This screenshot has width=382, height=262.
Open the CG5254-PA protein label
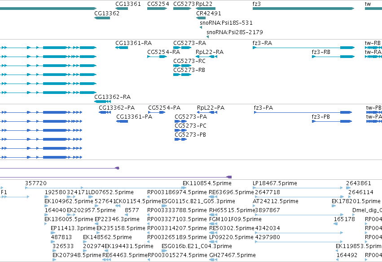click(x=164, y=108)
